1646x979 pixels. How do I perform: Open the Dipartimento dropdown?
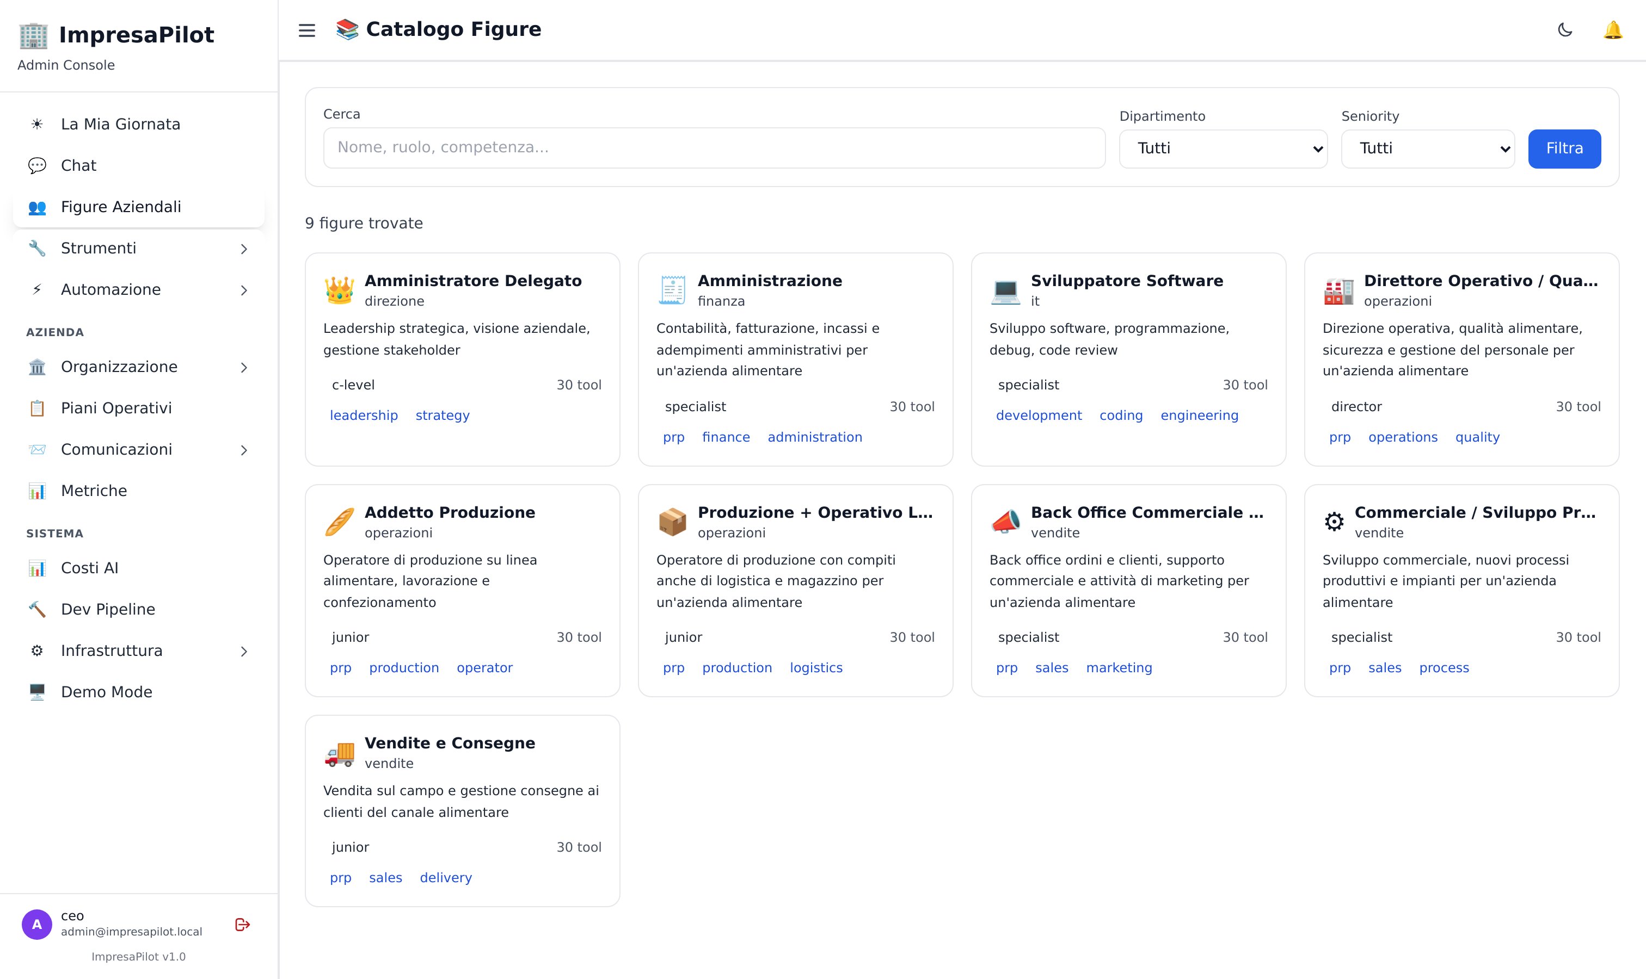1223,148
